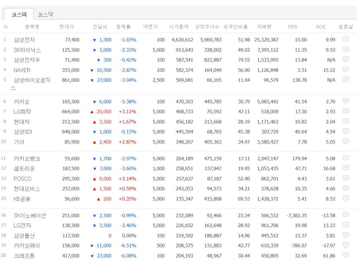Switch to the 코스닥 tab
357x261 pixels.
coord(46,14)
